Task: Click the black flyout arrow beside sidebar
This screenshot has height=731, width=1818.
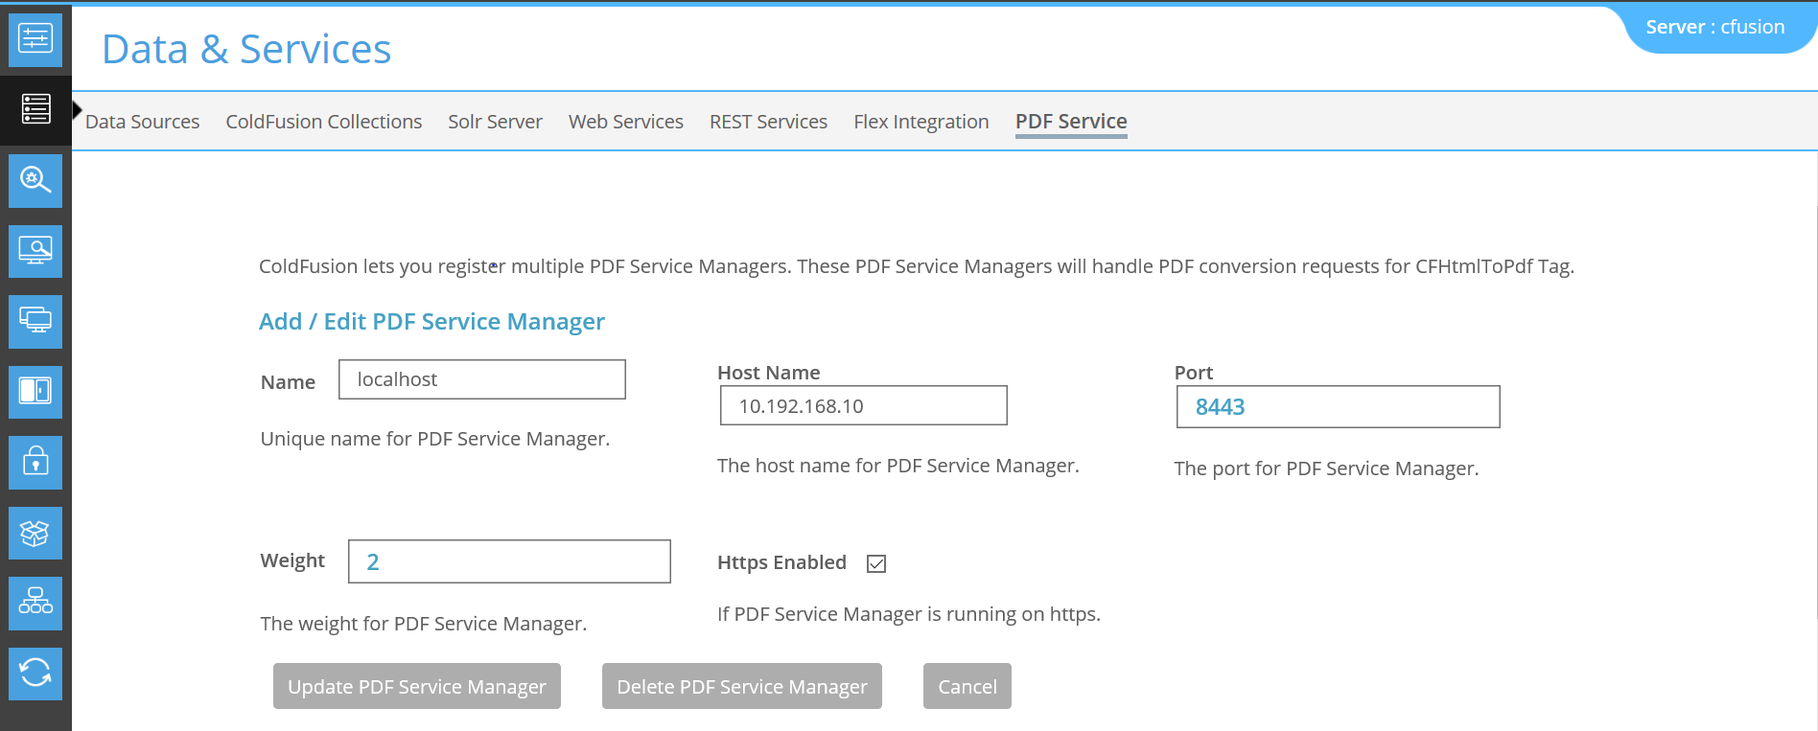Action: coord(78,109)
